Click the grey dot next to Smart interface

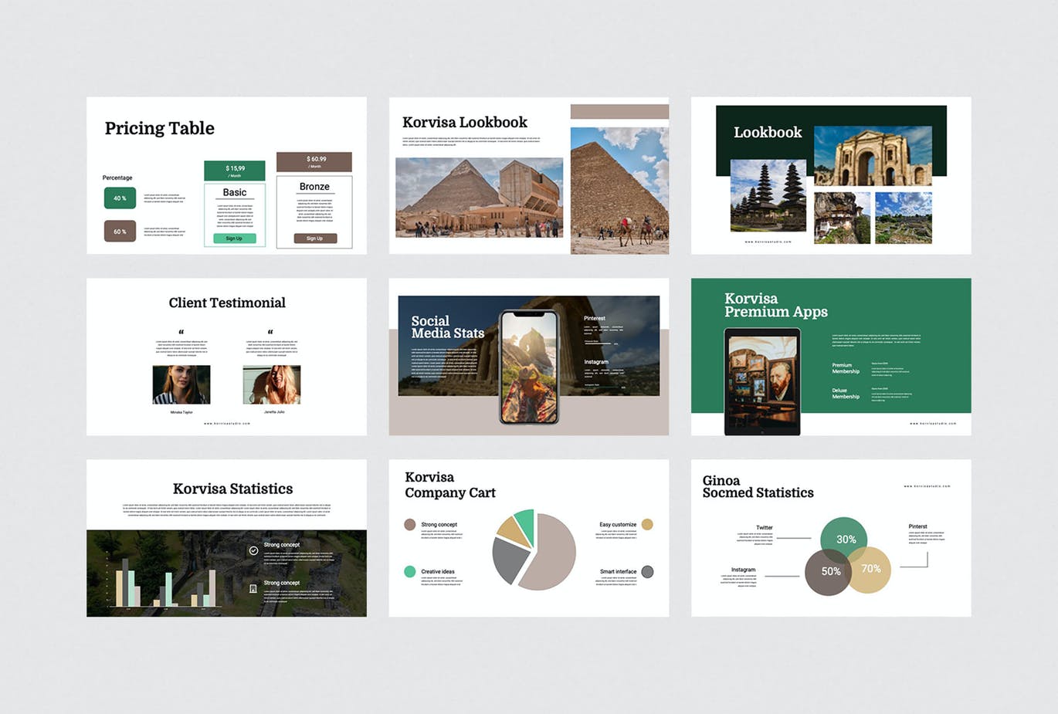click(647, 572)
